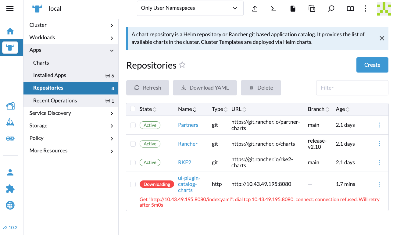
Task: Click the Filter input field
Action: (x=352, y=88)
